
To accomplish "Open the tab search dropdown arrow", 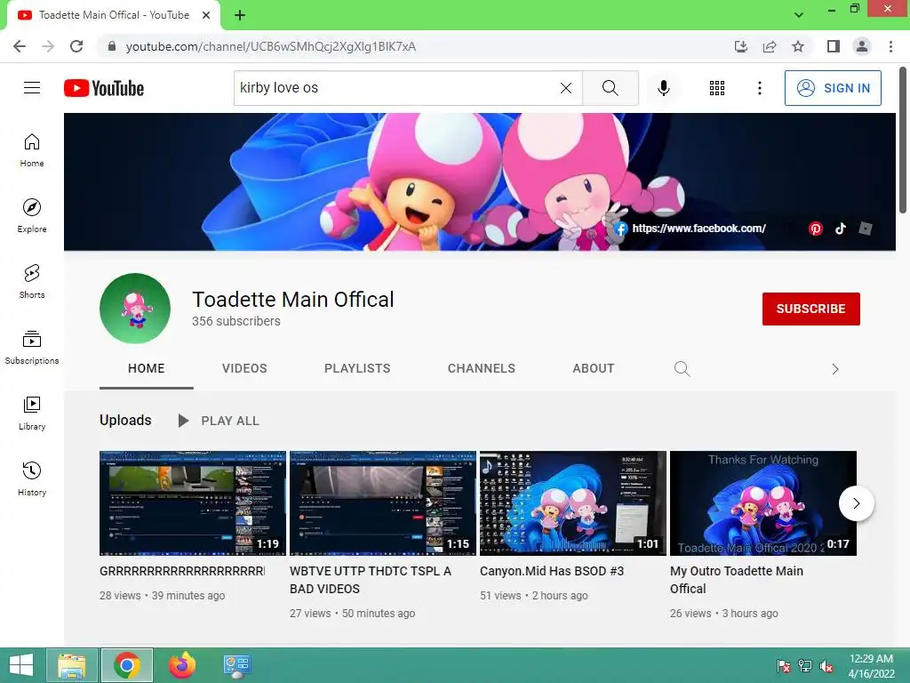I will (x=799, y=14).
